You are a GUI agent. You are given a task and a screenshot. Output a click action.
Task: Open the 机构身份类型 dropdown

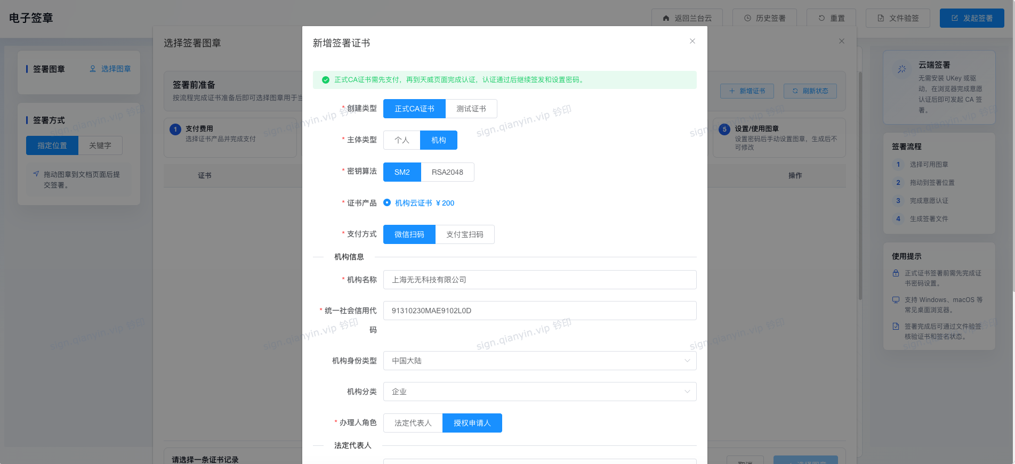tap(539, 361)
